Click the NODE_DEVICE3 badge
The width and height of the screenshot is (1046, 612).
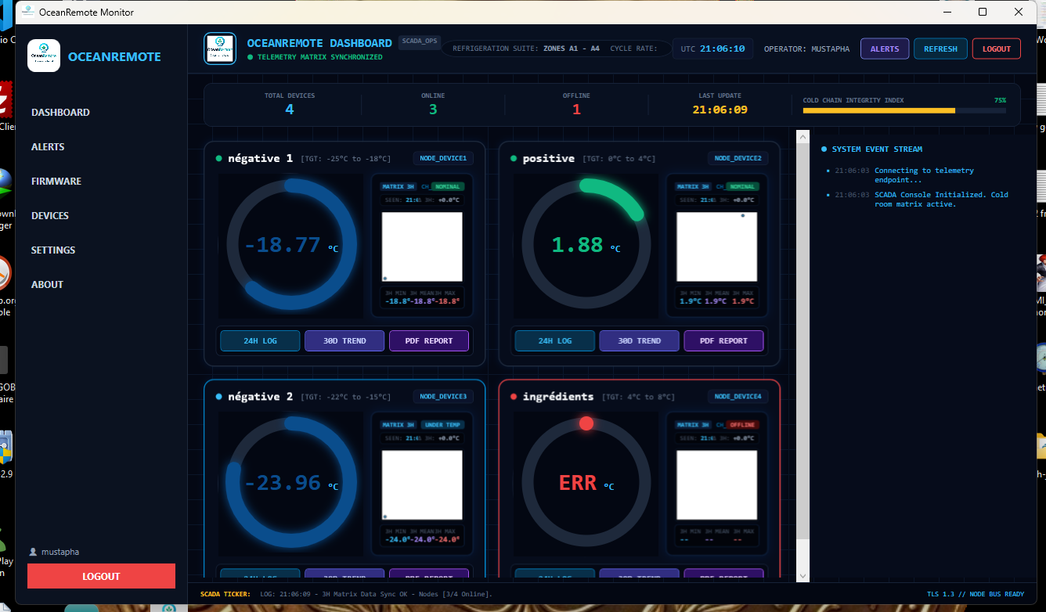[x=443, y=397]
